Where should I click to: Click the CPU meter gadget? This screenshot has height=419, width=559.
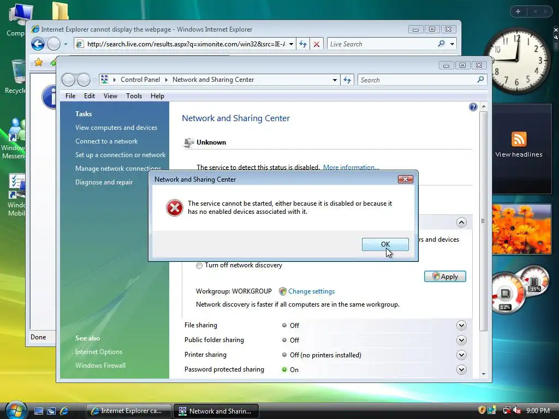[520, 289]
